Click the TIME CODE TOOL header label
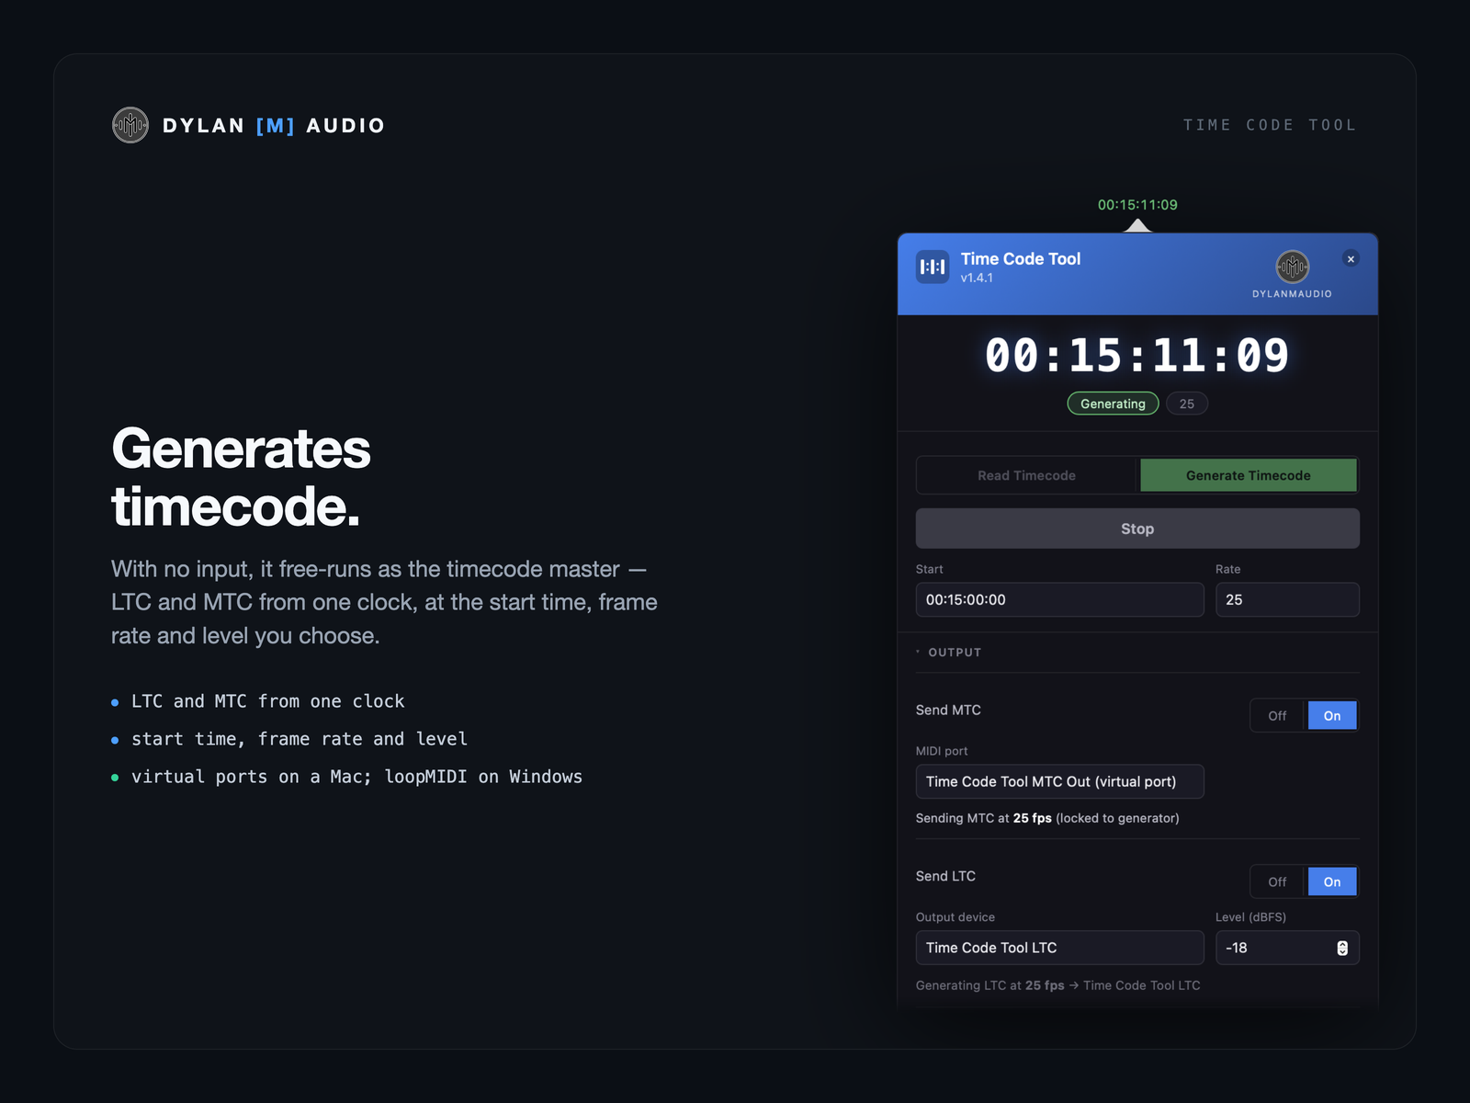 (1270, 125)
